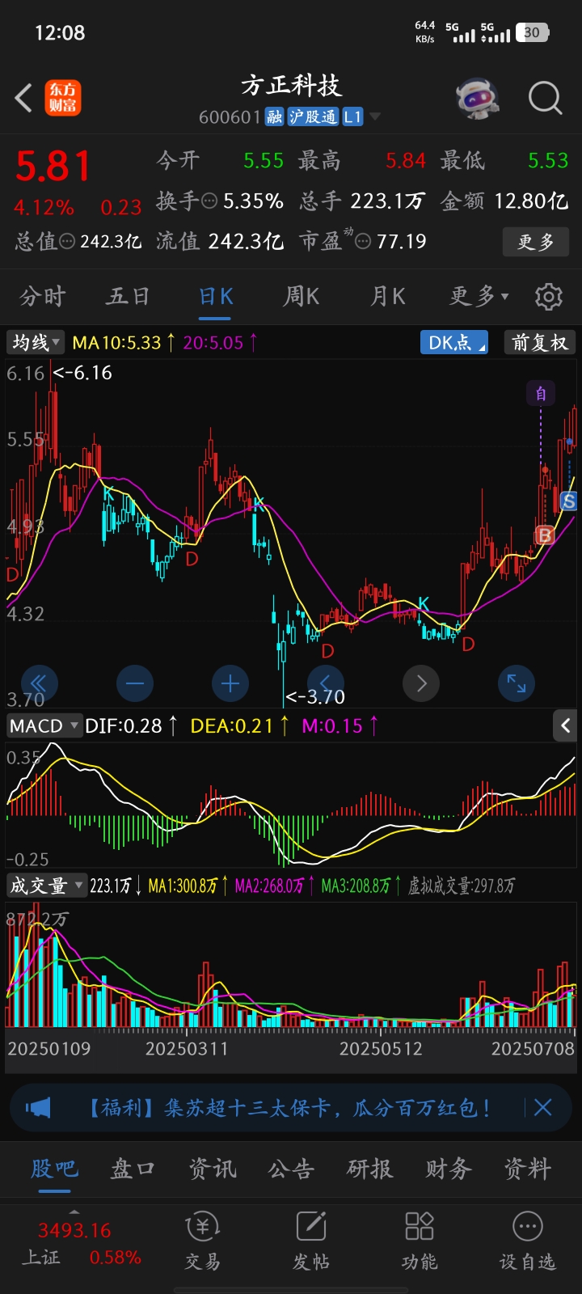Tap the 自 marker on chart
The height and width of the screenshot is (1294, 582).
click(x=541, y=394)
